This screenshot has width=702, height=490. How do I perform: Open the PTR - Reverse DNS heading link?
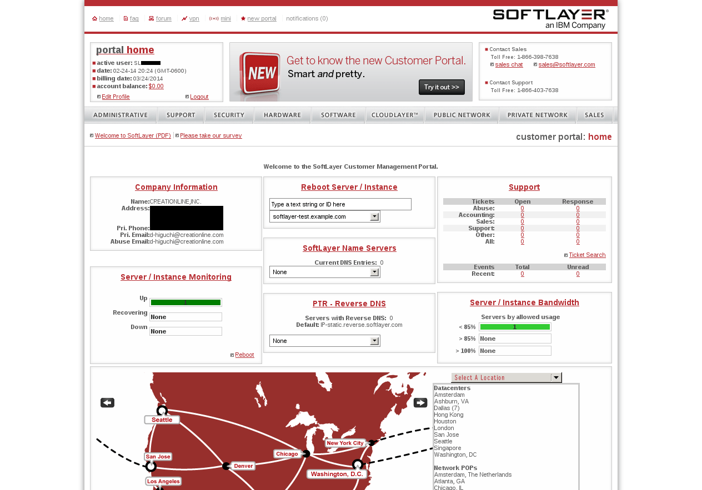349,304
